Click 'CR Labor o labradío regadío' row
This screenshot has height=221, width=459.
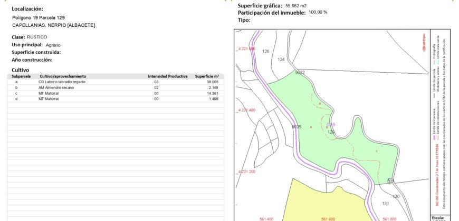pyautogui.click(x=116, y=82)
